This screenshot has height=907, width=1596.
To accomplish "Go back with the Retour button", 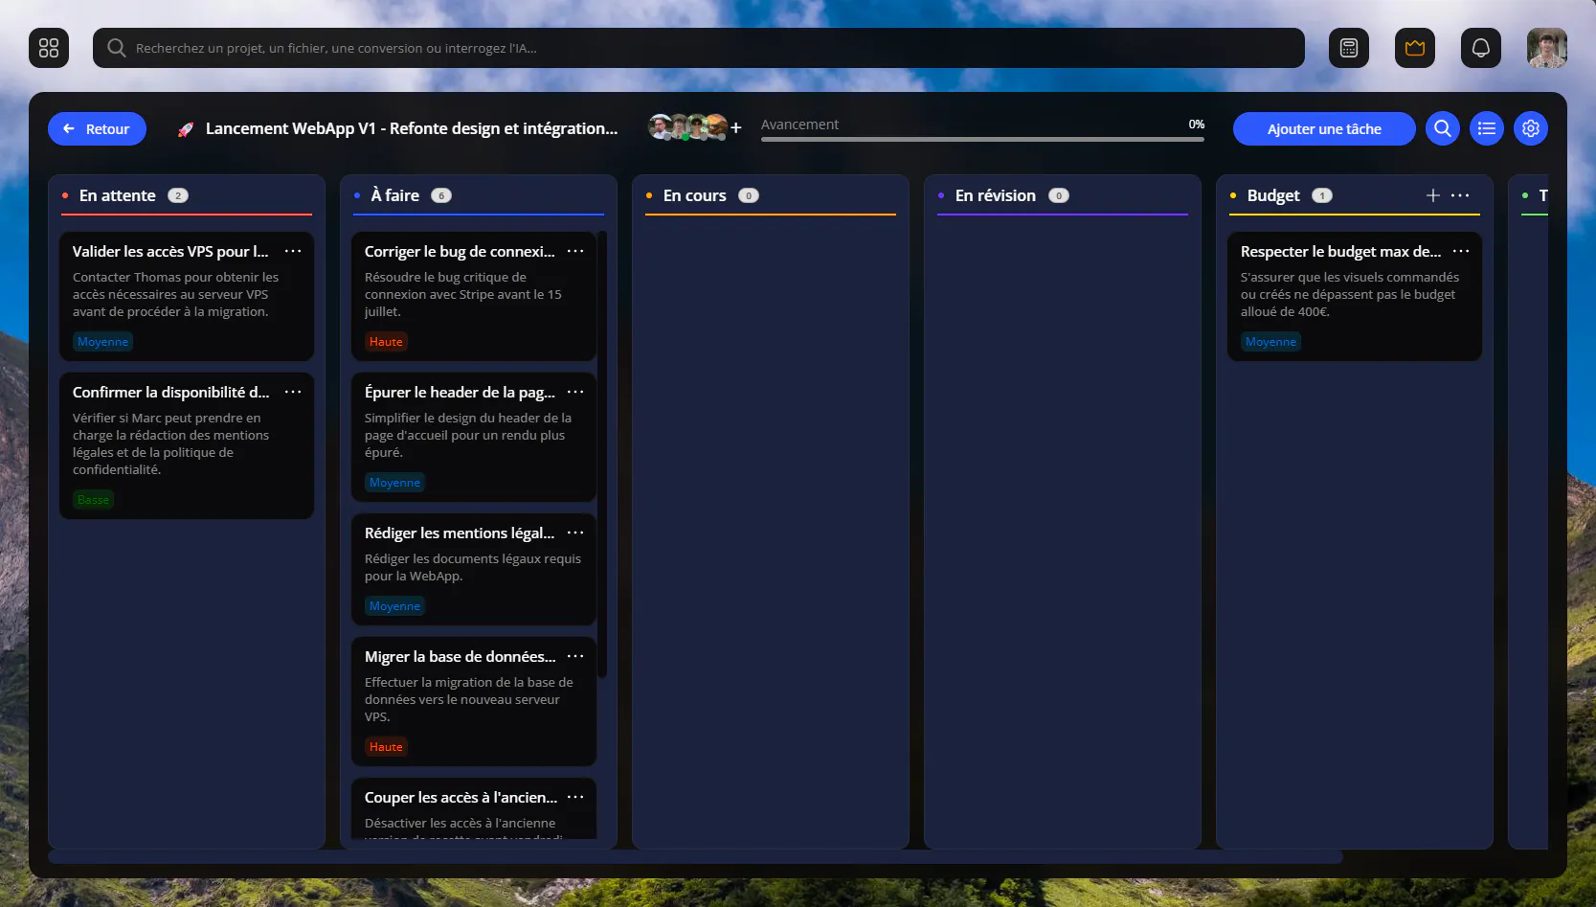I will tap(97, 128).
